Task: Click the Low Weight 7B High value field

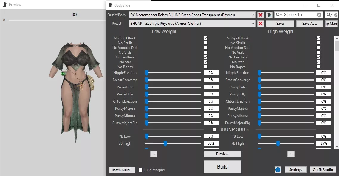Action: pos(211,143)
